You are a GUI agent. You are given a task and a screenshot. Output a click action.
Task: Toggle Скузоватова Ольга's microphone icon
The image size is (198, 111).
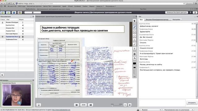coord(23,37)
